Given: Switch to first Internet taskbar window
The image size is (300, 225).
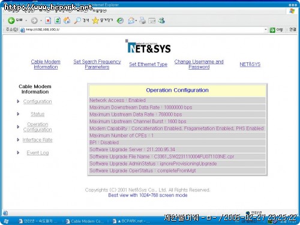Looking at the screenshot, I should [38, 221].
